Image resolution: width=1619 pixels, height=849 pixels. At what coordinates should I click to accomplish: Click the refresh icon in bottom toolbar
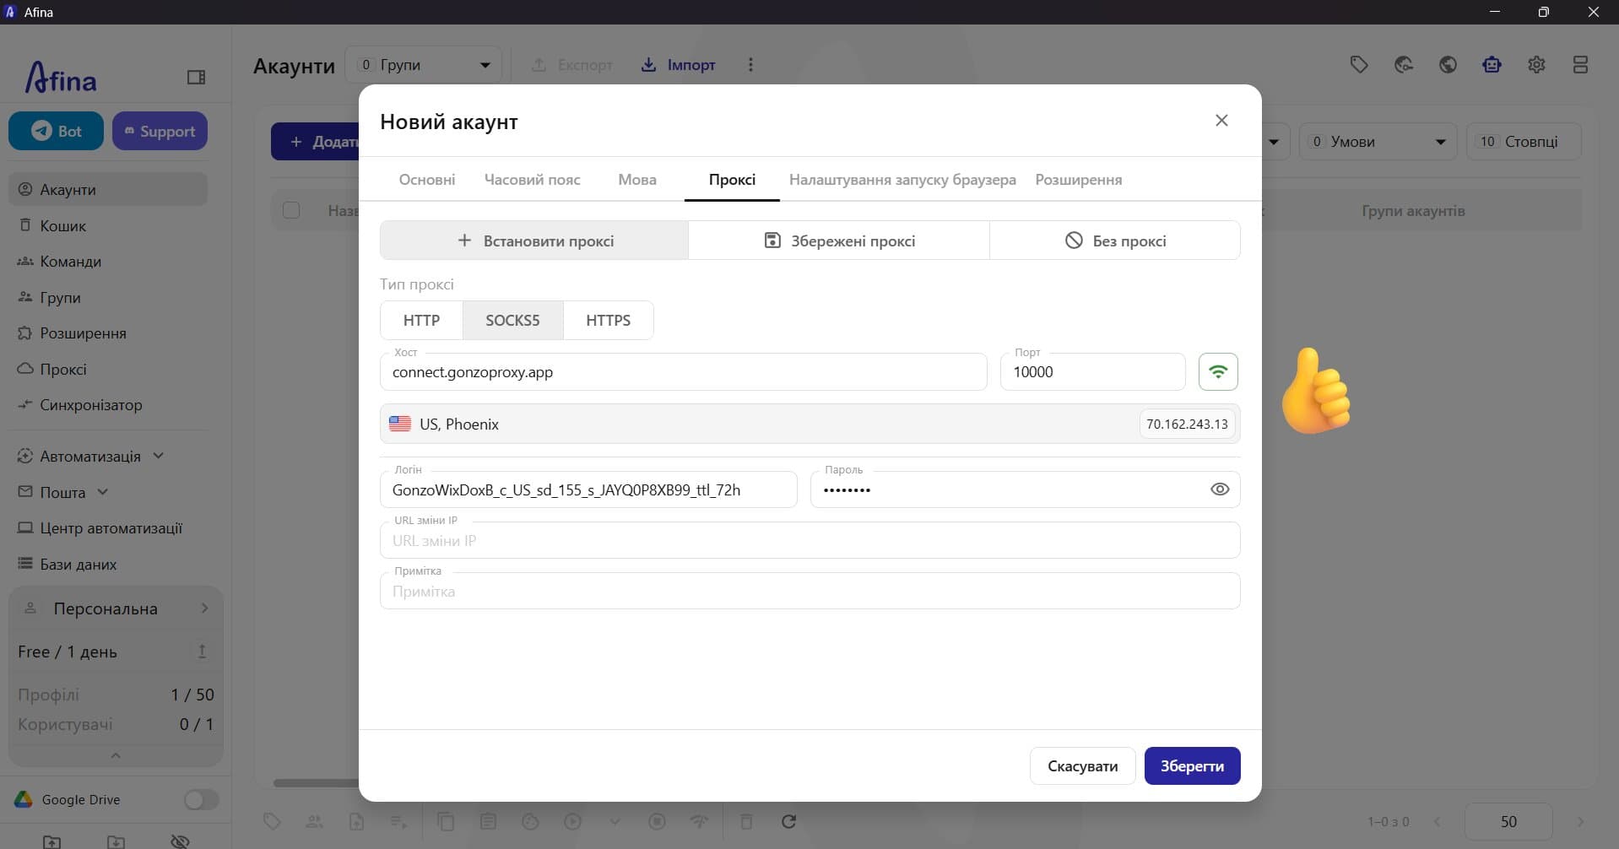pyautogui.click(x=788, y=821)
